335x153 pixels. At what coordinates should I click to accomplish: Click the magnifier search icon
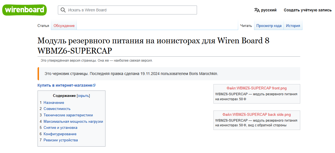(63, 10)
